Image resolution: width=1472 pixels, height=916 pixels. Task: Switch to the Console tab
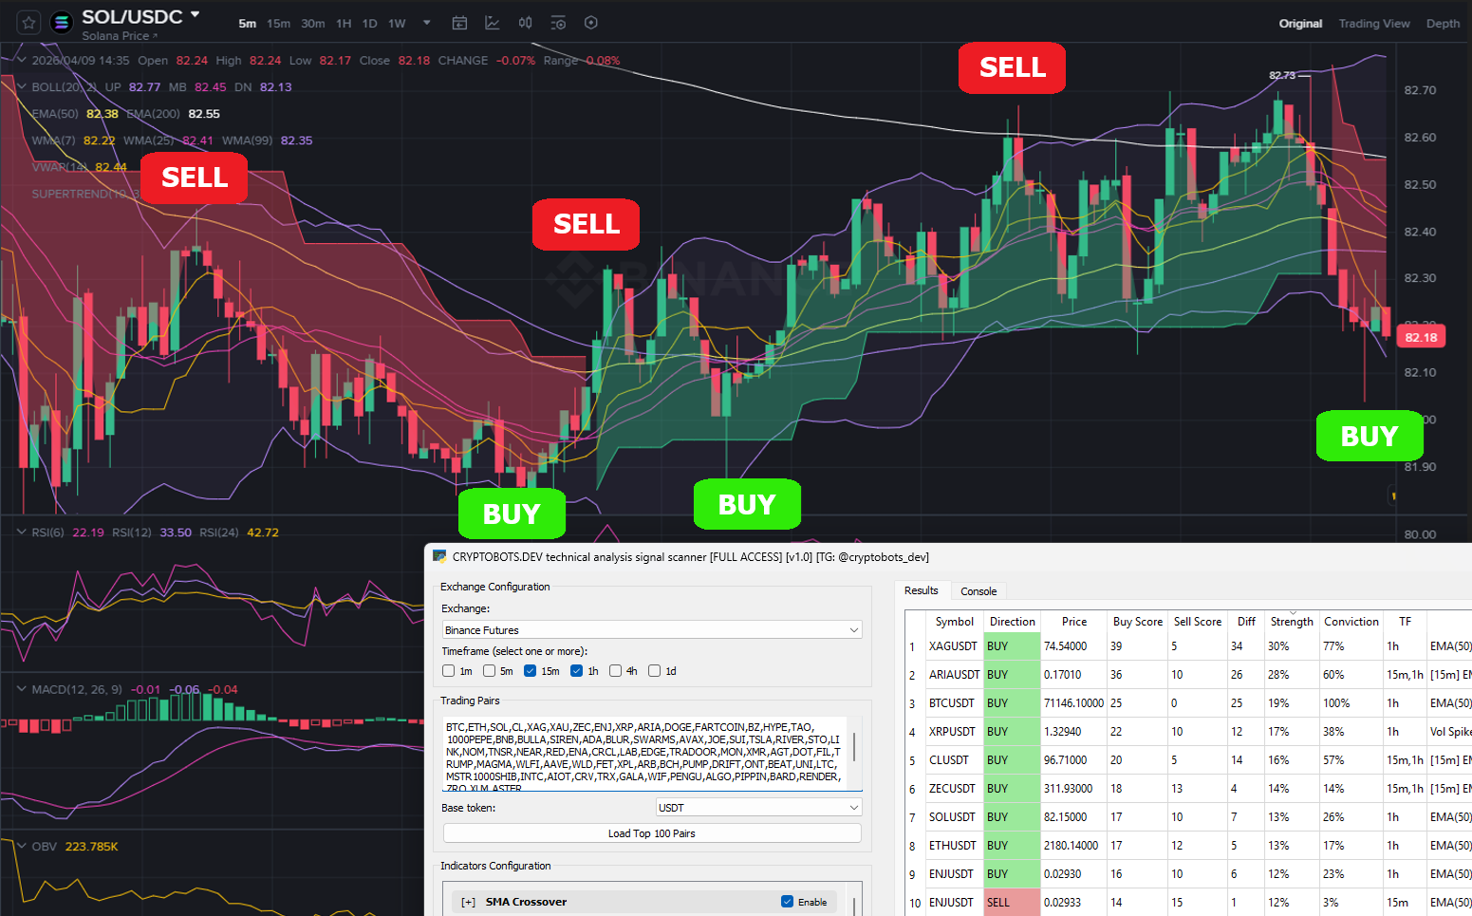coord(978,591)
